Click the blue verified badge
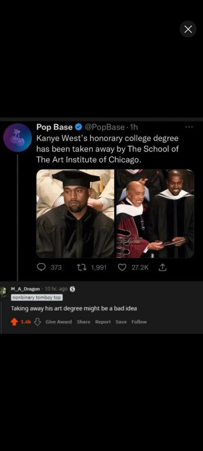 coord(78,127)
